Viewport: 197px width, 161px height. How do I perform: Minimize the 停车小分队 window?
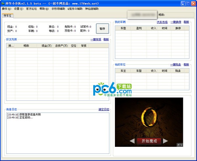(183, 4)
